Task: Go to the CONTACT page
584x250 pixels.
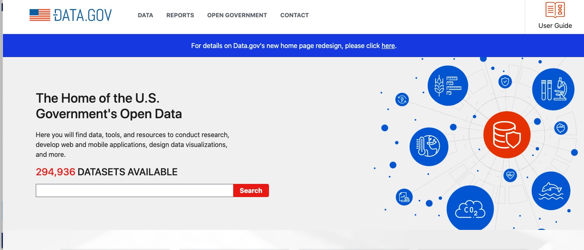Action: pos(294,15)
